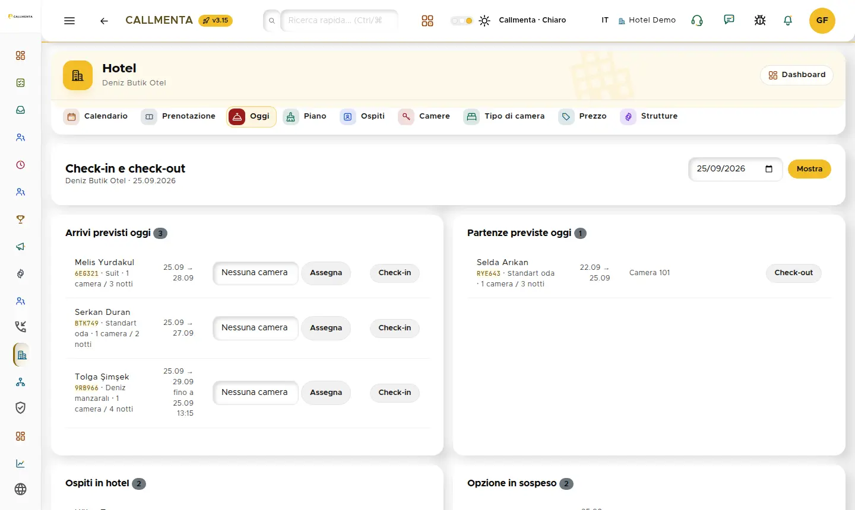855x510 pixels.
Task: Open the Callmenta · Chiaro theme selector
Action: click(x=533, y=20)
